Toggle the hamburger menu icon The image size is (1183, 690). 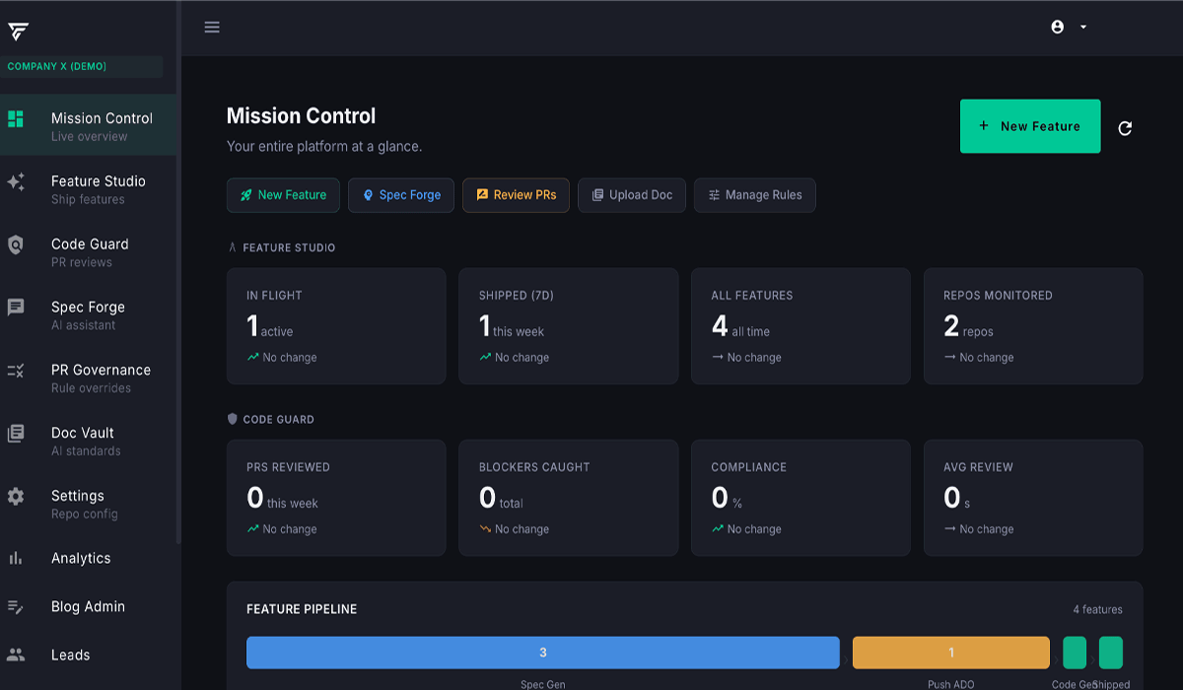tap(212, 28)
